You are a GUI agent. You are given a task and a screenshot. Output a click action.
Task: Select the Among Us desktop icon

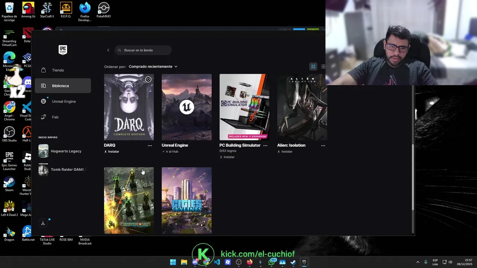pos(28,10)
